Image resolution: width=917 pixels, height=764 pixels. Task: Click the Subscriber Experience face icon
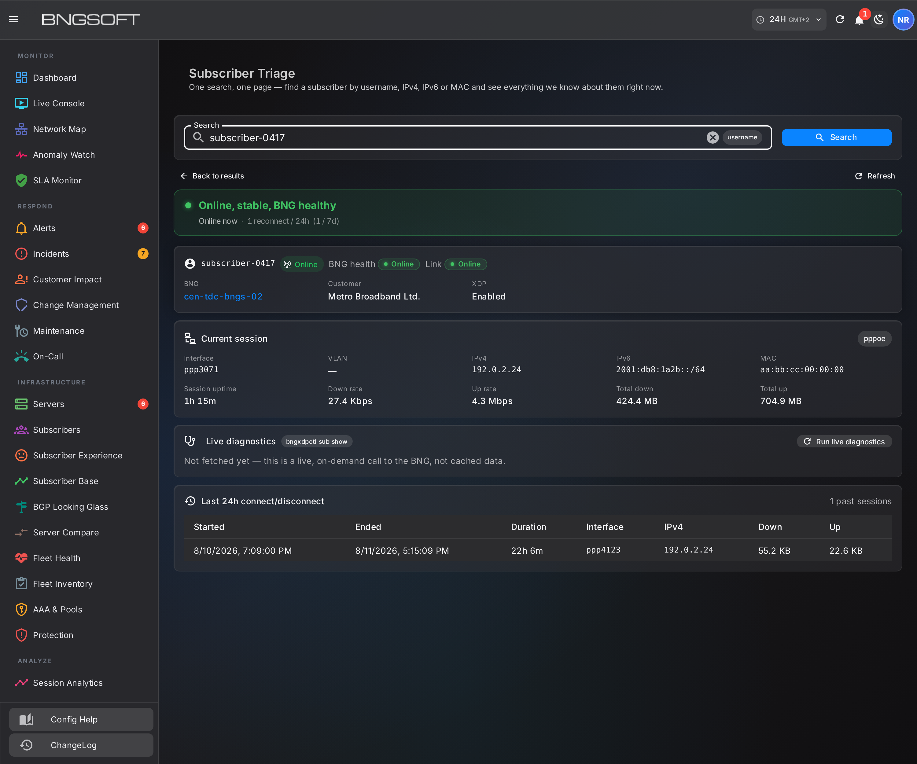click(21, 455)
